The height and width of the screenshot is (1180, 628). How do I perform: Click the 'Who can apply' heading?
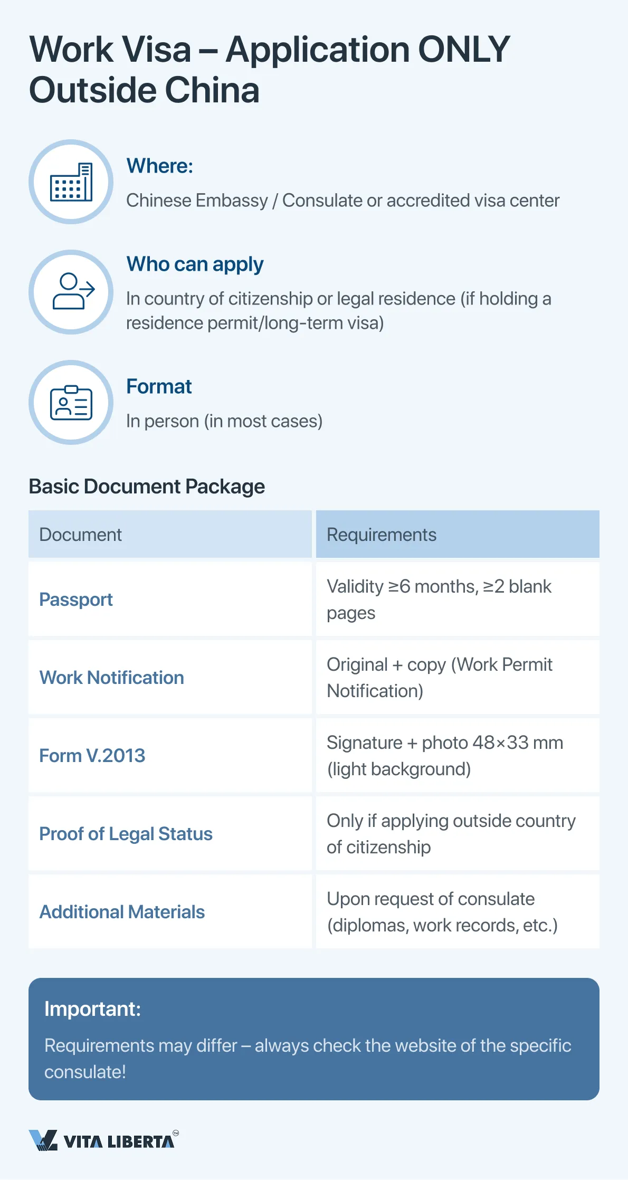[x=195, y=264]
